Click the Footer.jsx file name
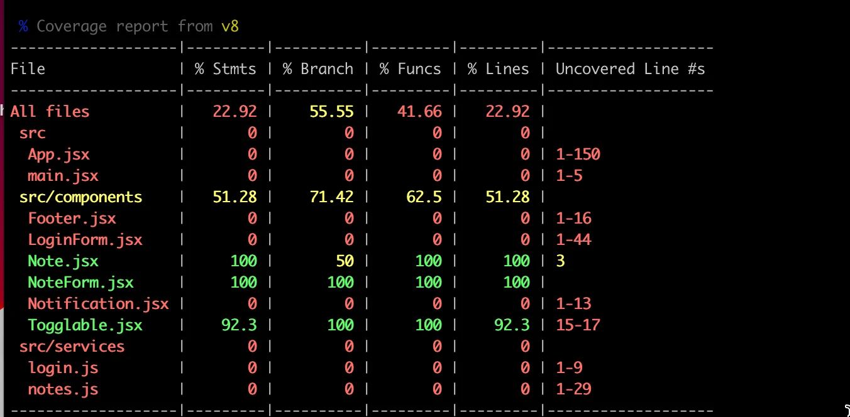This screenshot has height=417, width=850. (72, 219)
